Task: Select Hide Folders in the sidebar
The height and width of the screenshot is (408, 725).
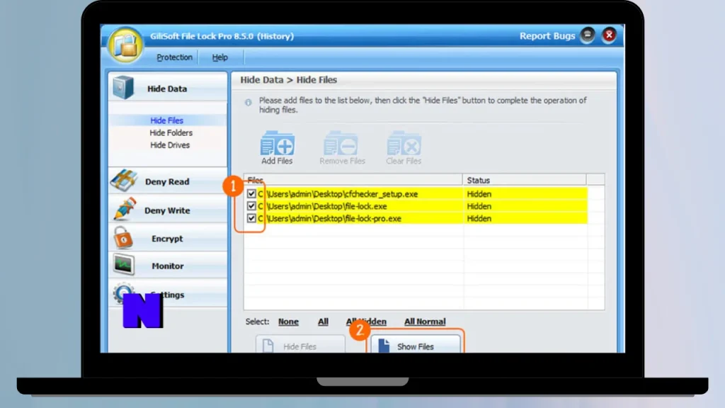Action: (x=171, y=132)
